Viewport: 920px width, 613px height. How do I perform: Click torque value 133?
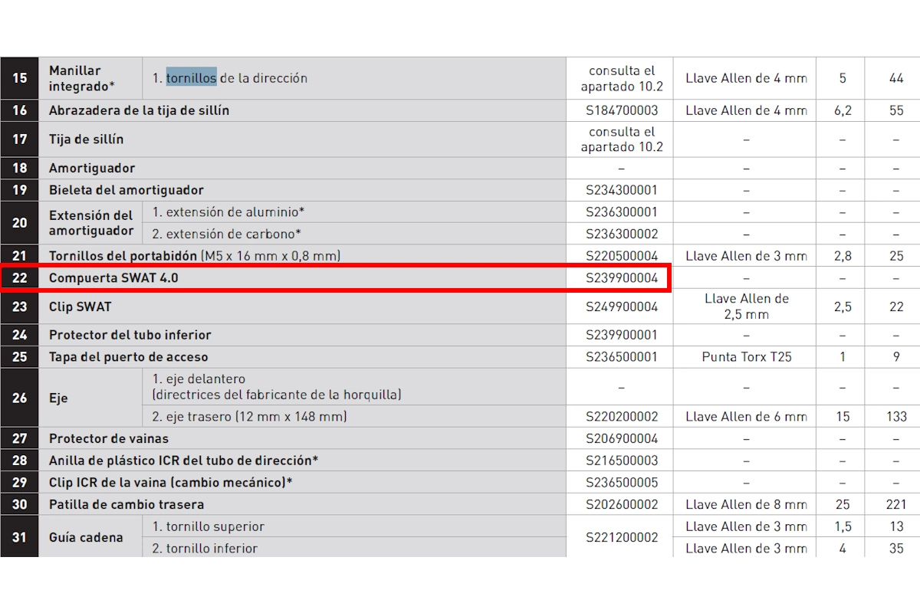click(896, 417)
